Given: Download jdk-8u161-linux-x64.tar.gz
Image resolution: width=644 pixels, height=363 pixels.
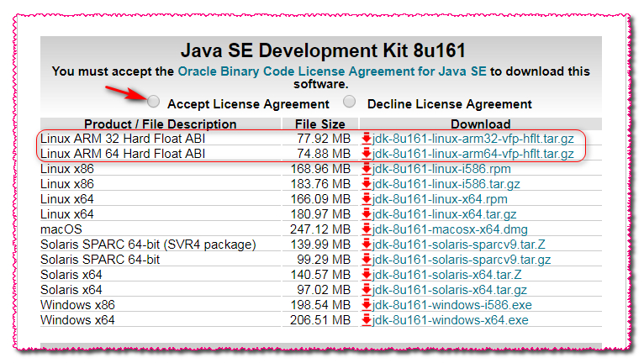Looking at the screenshot, I should [445, 214].
